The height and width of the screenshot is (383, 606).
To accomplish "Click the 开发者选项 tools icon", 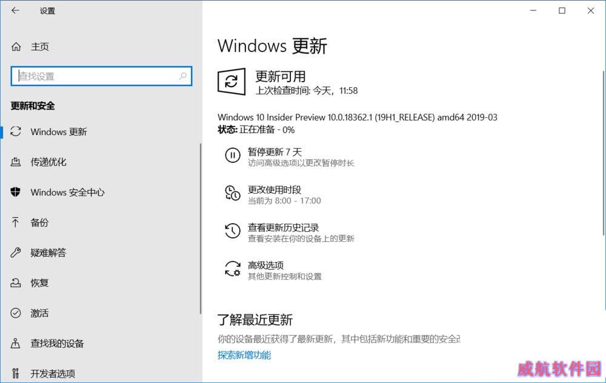I will 16,373.
